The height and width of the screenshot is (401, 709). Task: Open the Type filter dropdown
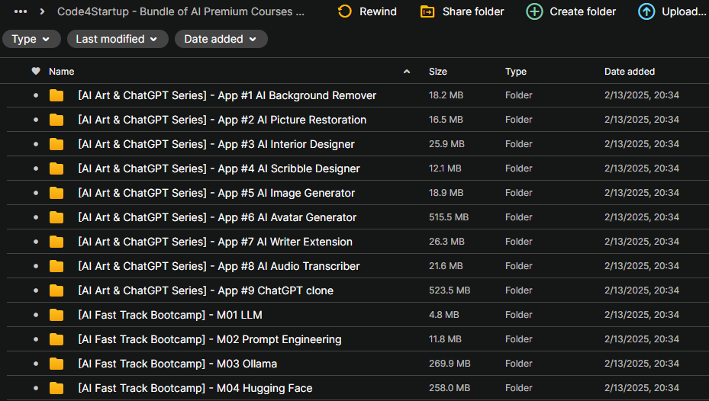tap(31, 39)
